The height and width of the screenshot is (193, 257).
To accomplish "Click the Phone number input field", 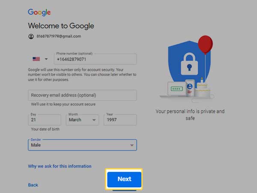I will pyautogui.click(x=96, y=59).
